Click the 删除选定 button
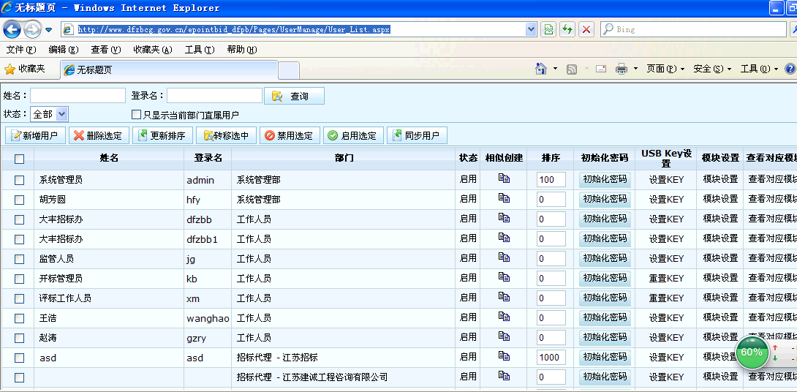Screen dimensions: 797x392 coord(99,135)
